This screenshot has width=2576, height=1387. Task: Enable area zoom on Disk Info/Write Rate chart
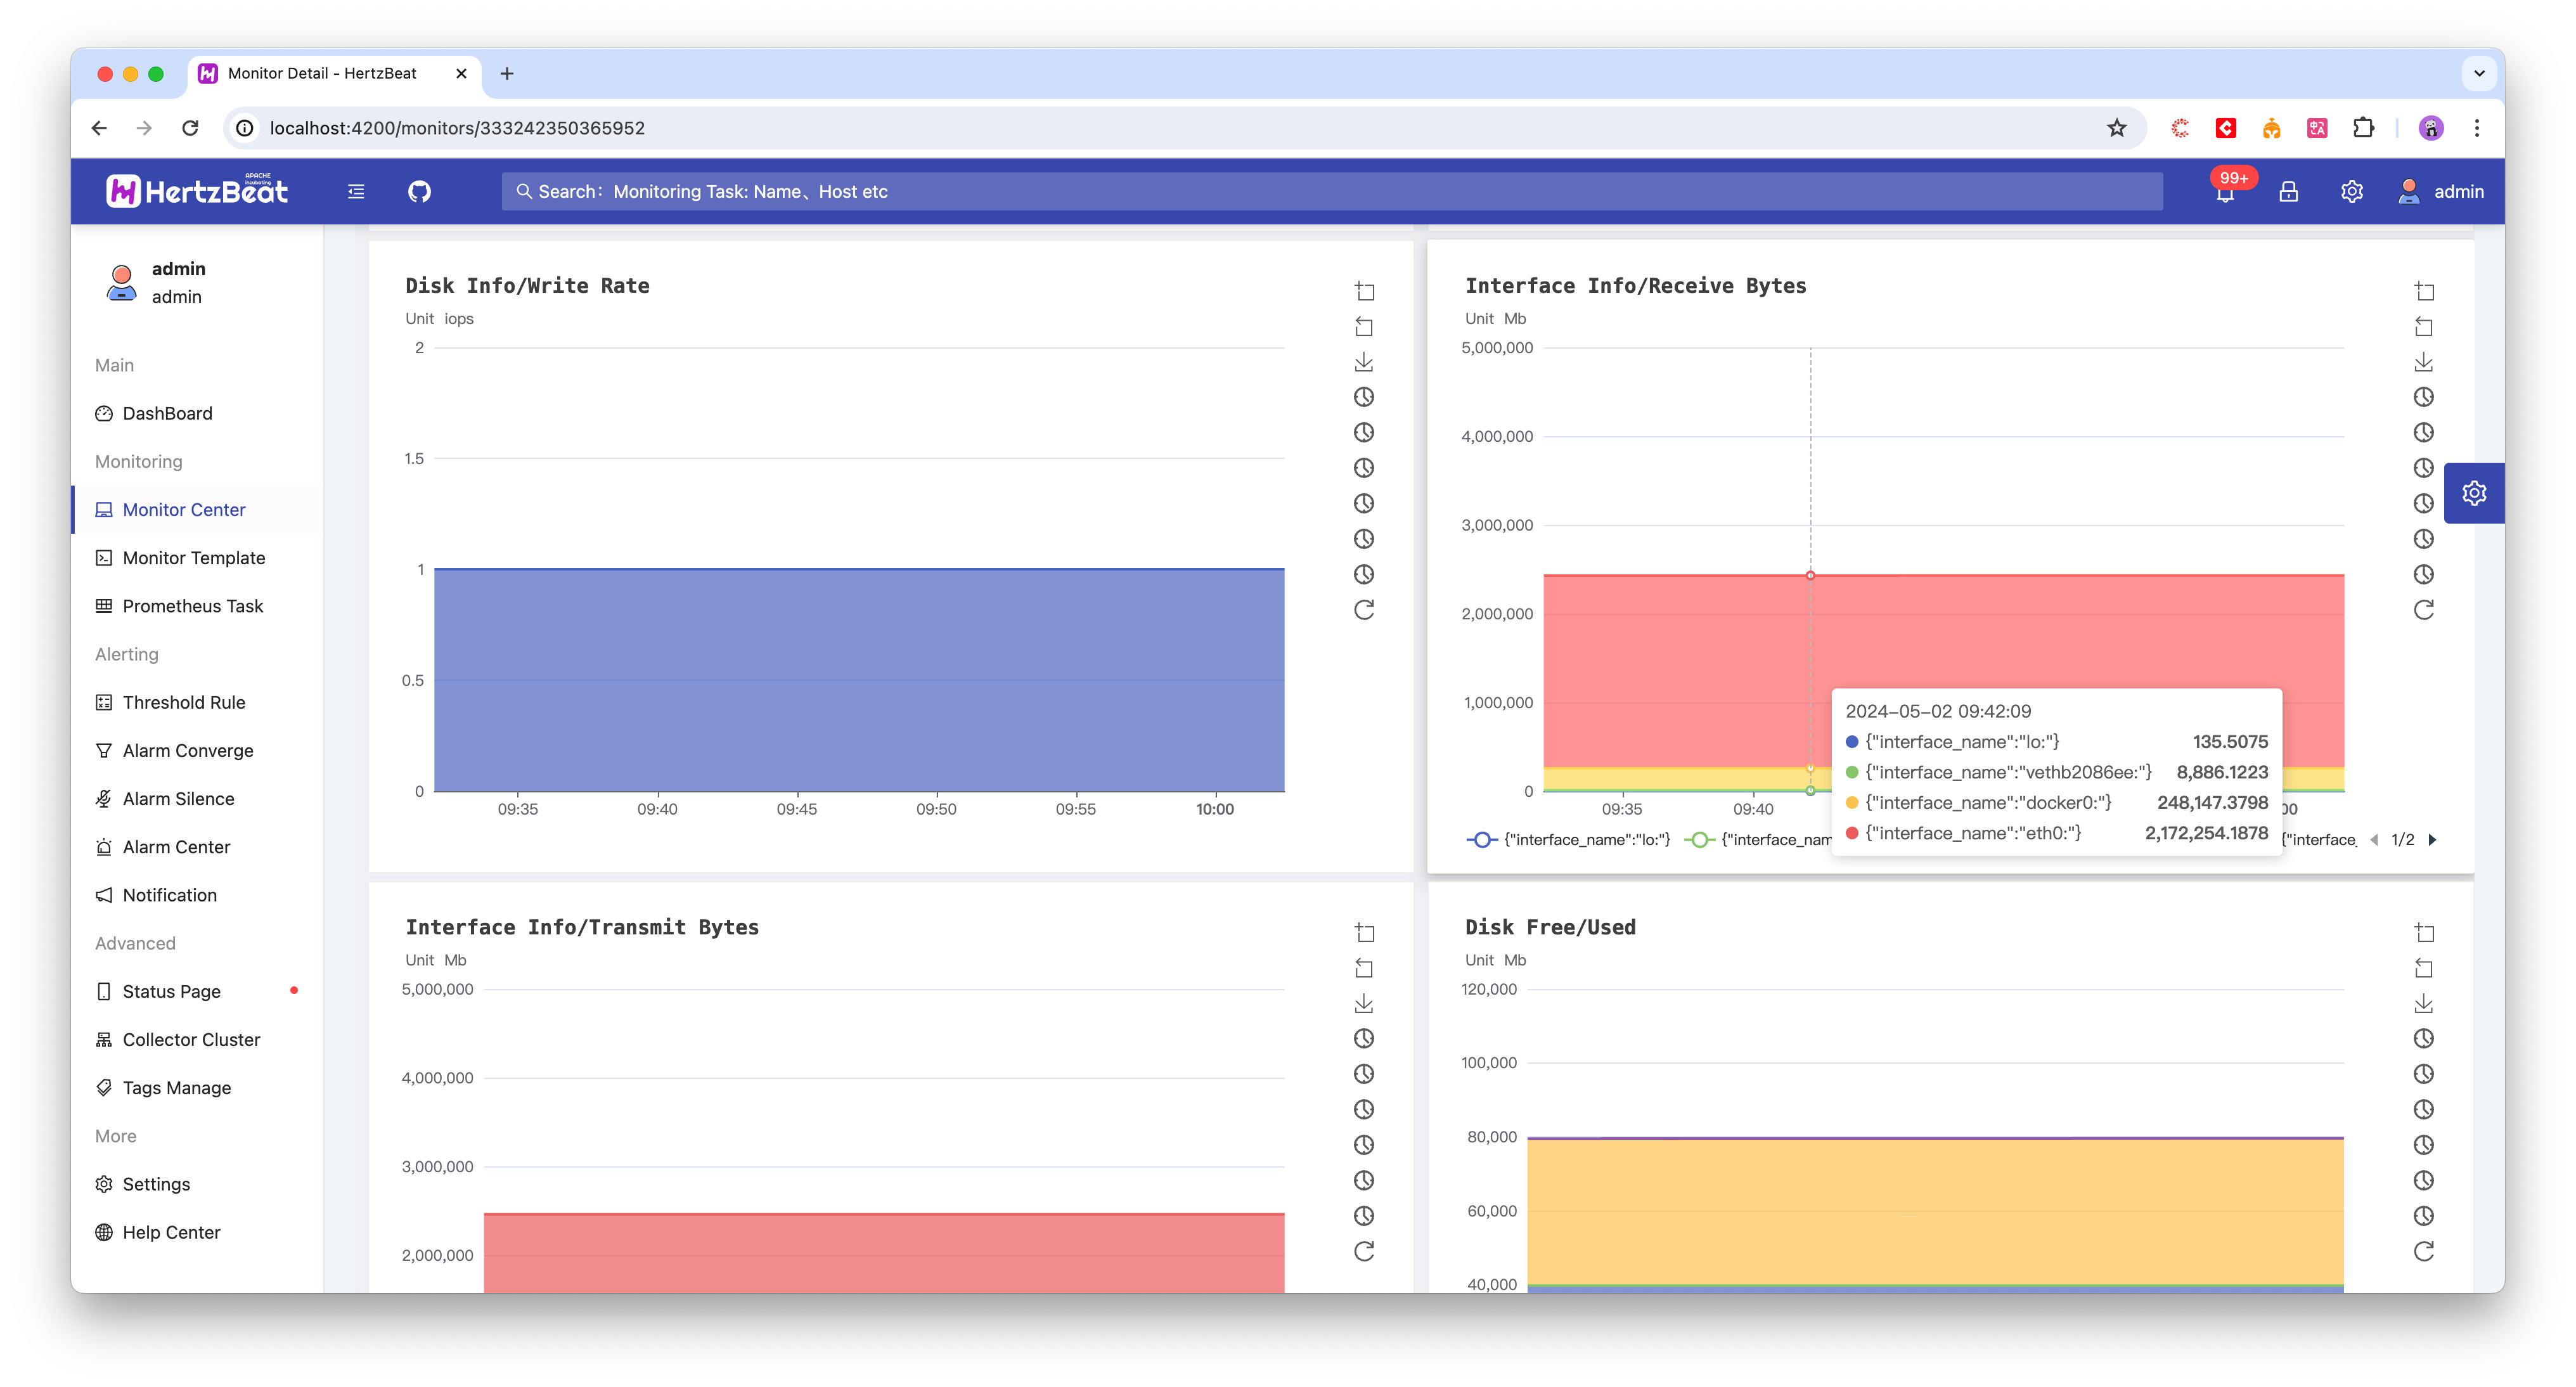point(1364,290)
